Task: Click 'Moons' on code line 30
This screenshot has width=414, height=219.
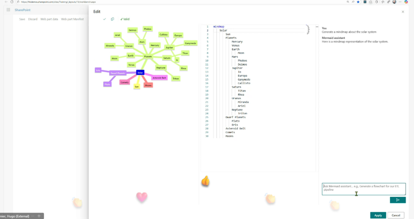Action: (230, 136)
